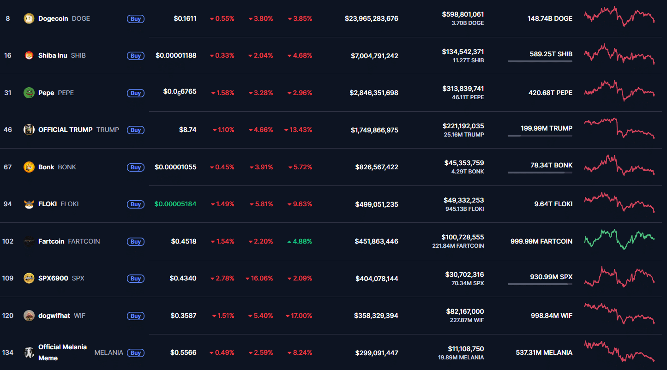
Task: Click Buy beside Bonk
Action: click(136, 167)
